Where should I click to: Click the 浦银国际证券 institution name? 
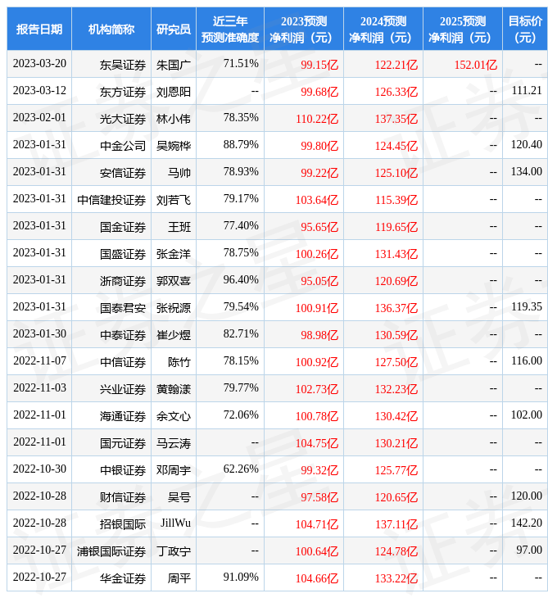[112, 550]
